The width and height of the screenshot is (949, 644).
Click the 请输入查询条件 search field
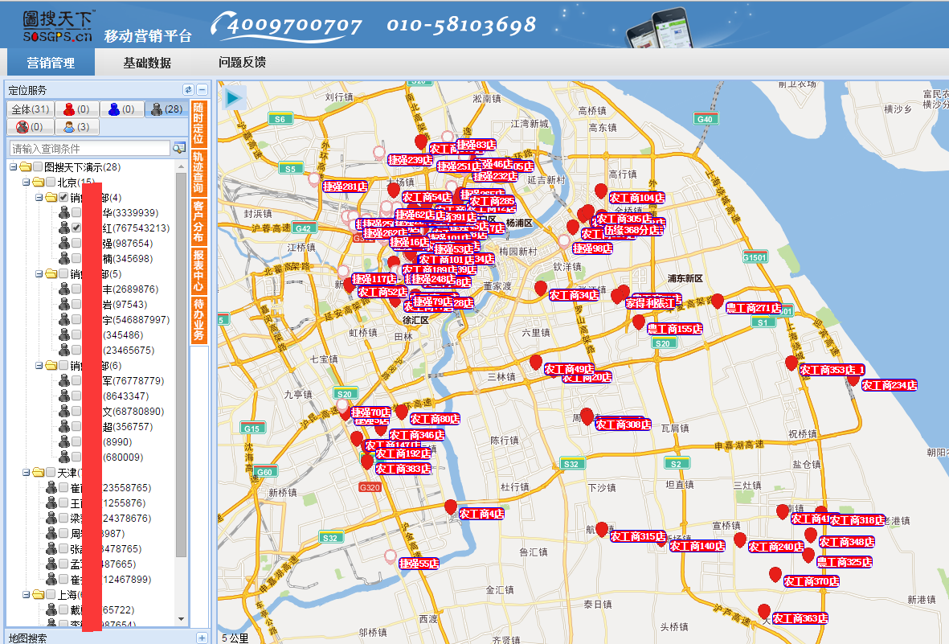click(89, 149)
